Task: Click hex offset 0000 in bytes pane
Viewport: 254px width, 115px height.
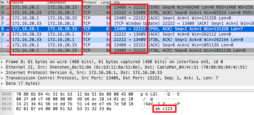Action: pyautogui.click(x=6, y=94)
